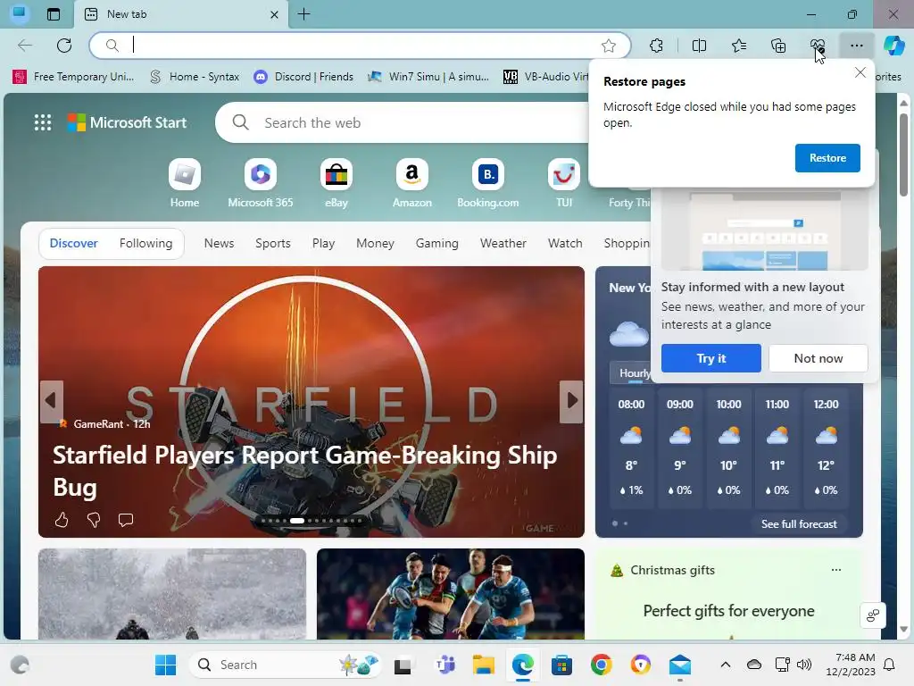Click Not now on layout prompt

818,358
